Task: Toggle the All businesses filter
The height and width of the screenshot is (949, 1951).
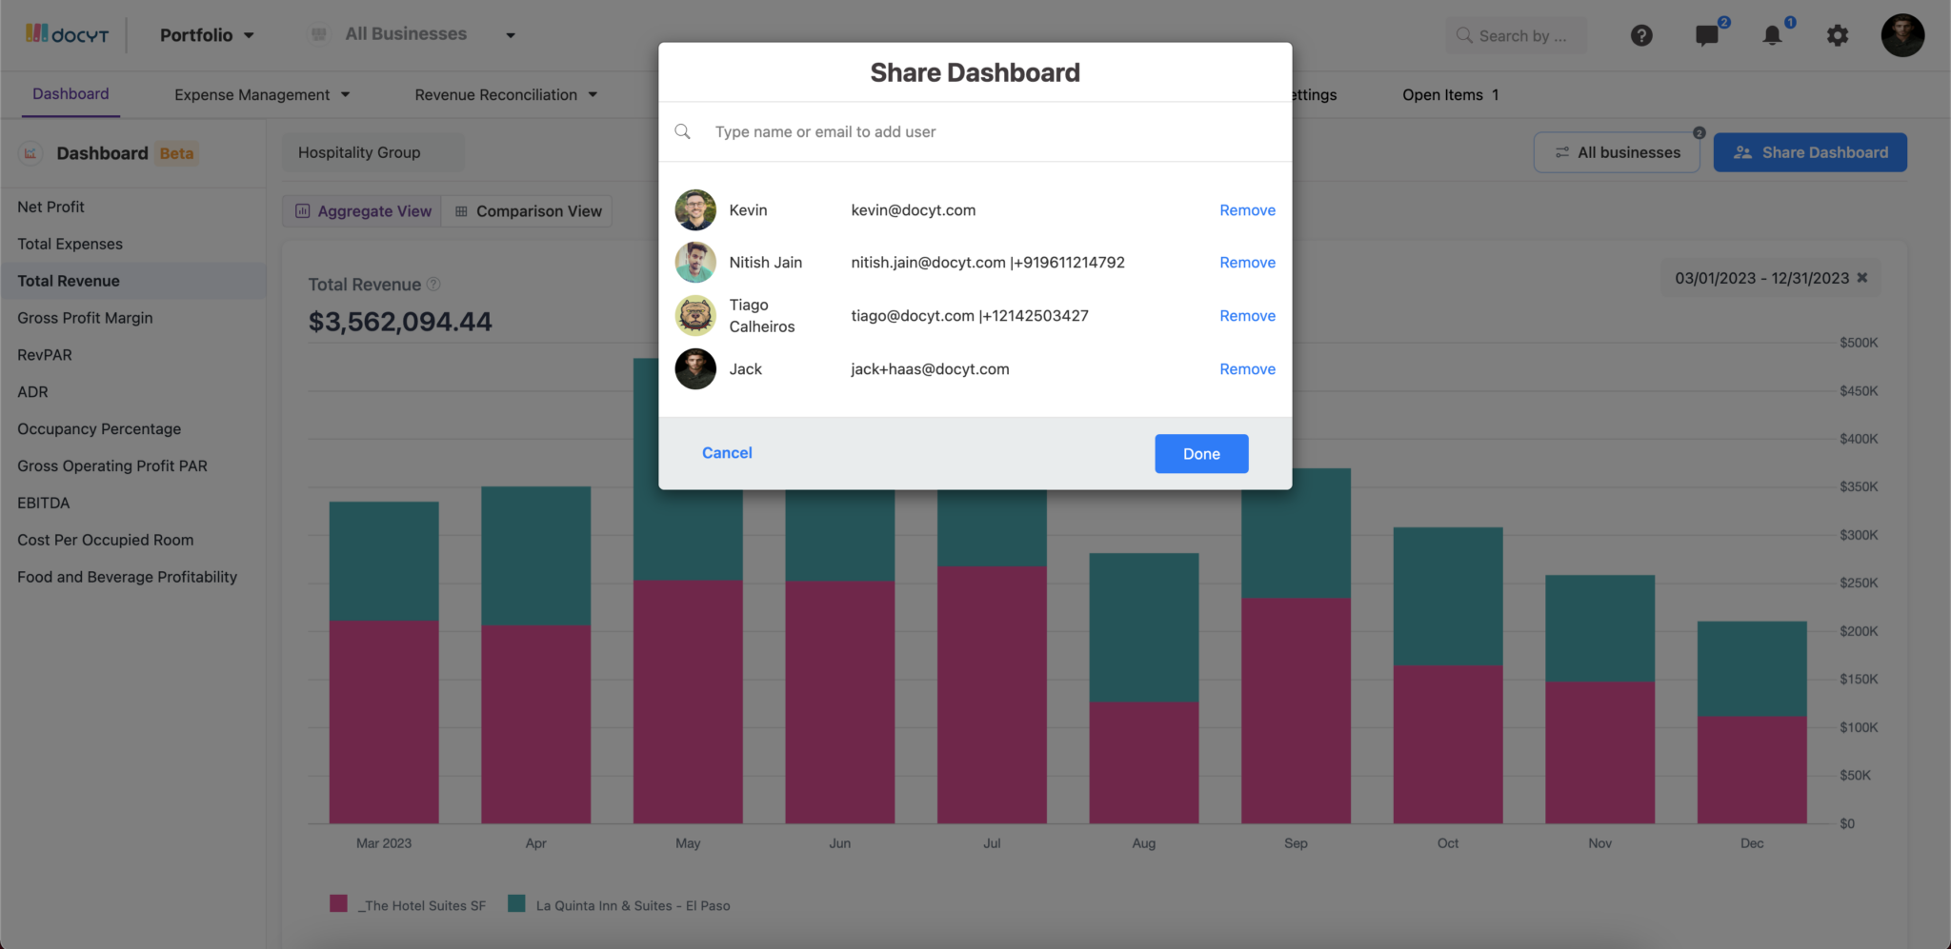Action: pos(1618,152)
